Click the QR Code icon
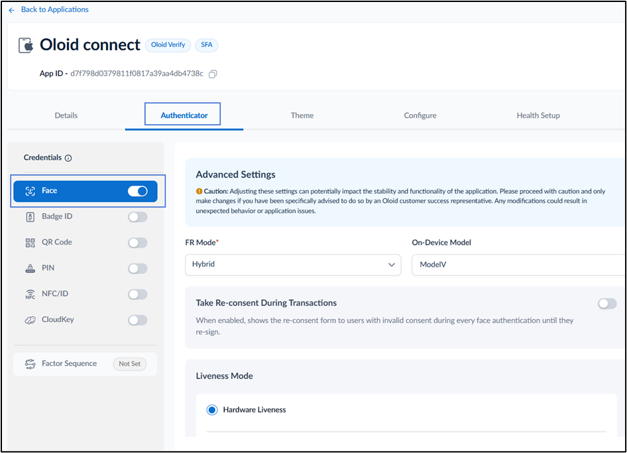Viewport: 627px width, 453px height. pos(30,243)
